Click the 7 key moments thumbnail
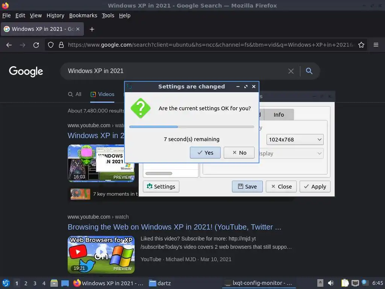This screenshot has height=289, width=385. (x=80, y=194)
